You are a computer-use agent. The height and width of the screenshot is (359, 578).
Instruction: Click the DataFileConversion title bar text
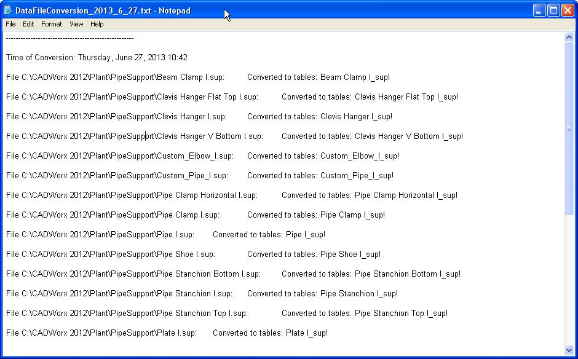click(x=103, y=10)
